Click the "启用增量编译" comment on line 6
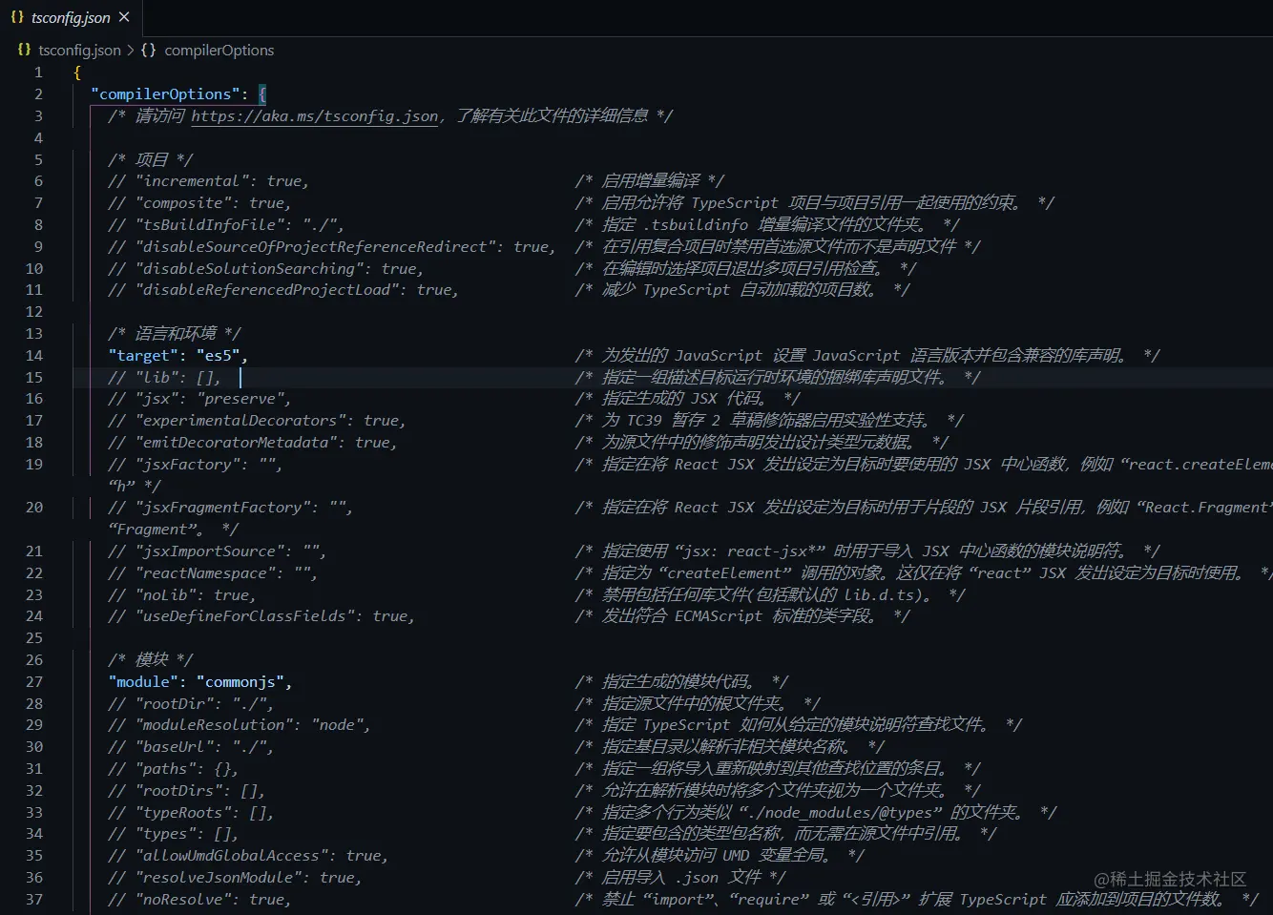Viewport: 1273px width, 915px height. click(x=651, y=180)
